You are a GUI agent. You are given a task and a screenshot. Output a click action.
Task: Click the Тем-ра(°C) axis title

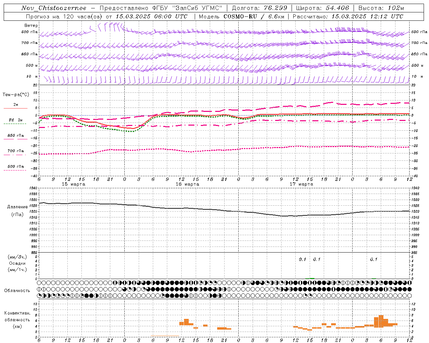point(16,95)
